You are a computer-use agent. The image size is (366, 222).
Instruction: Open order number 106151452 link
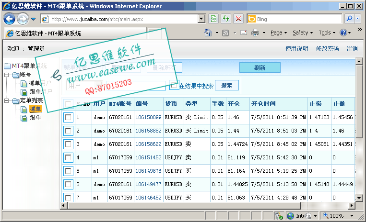point(148,157)
